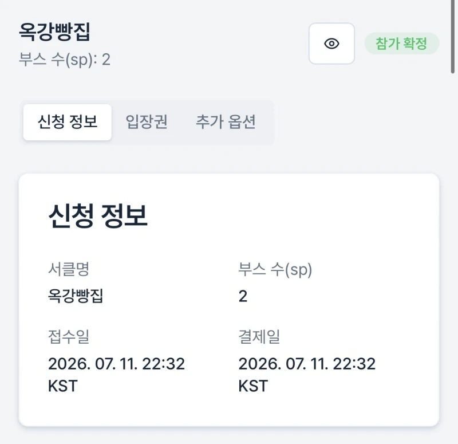
Task: Select the 옥강빵집 circle name value in card
Action: click(76, 296)
